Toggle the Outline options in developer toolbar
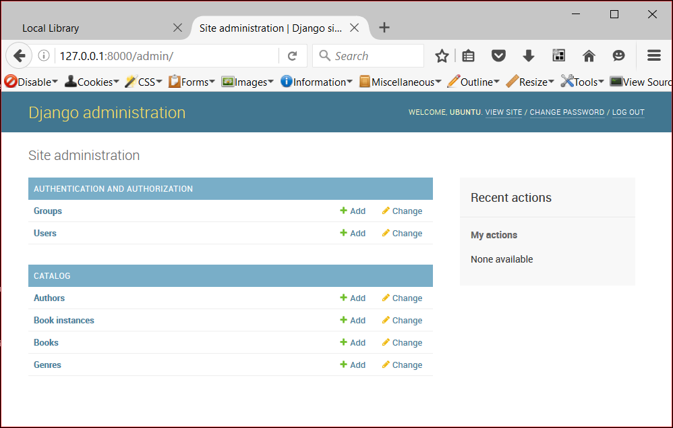Viewport: 673px width, 428px height. pyautogui.click(x=474, y=81)
